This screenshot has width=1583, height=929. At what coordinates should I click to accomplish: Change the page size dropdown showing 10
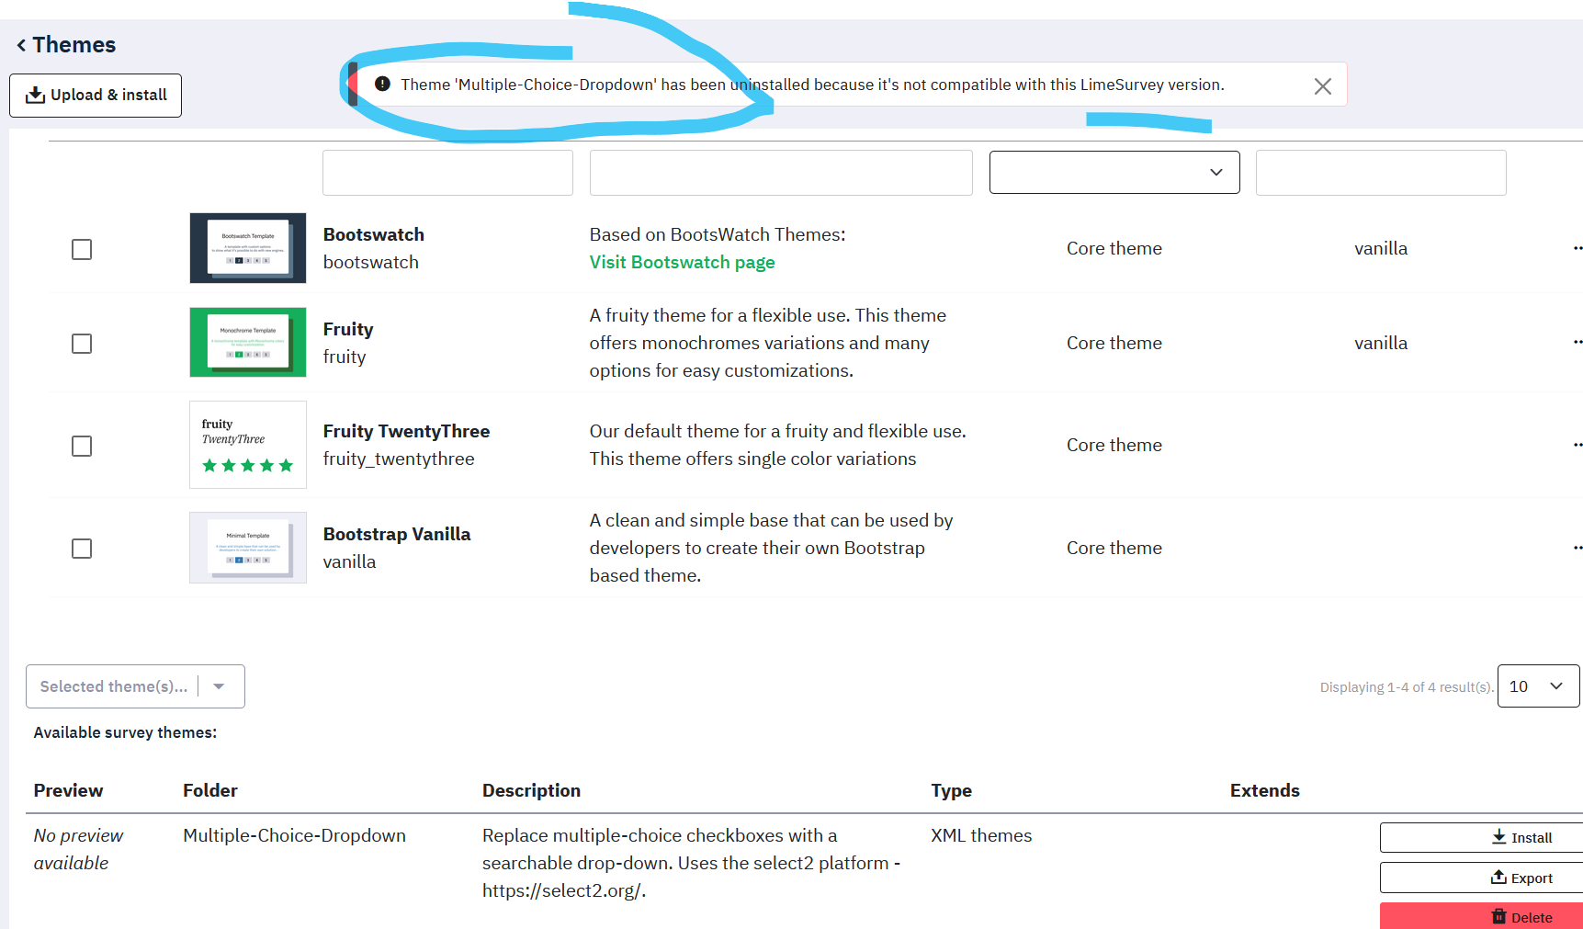(1537, 686)
